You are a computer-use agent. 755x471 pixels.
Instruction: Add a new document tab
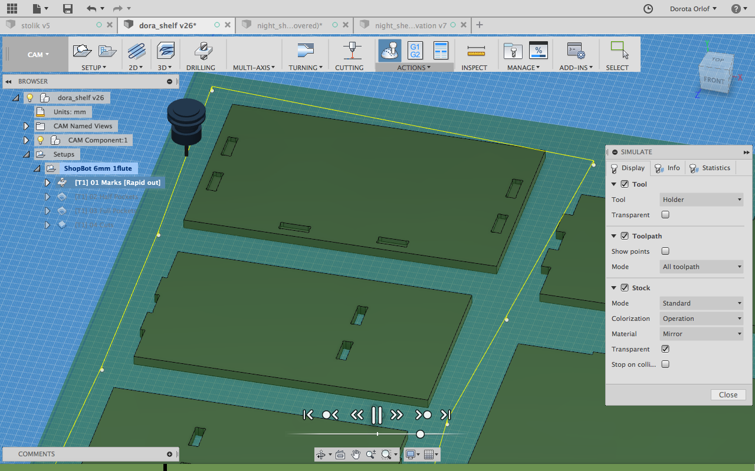[480, 25]
